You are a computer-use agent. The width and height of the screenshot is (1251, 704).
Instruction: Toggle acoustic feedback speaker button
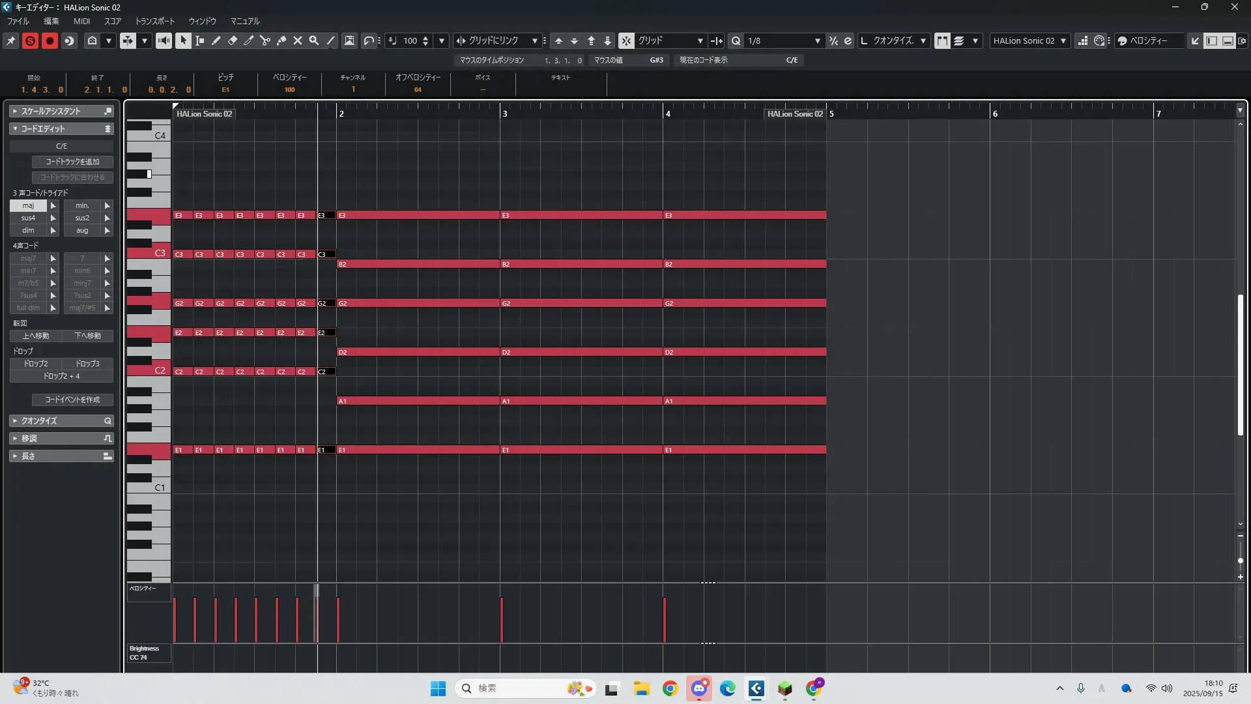point(164,40)
